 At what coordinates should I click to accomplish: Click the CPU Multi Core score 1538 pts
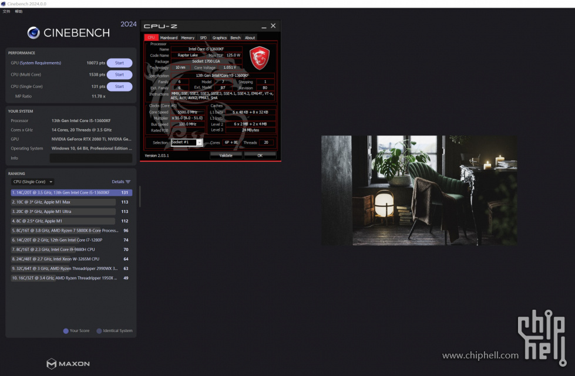tap(97, 74)
